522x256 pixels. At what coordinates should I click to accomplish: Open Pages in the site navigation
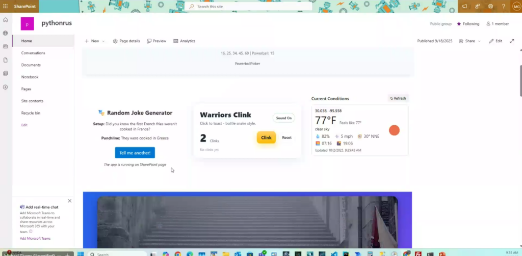tap(26, 89)
